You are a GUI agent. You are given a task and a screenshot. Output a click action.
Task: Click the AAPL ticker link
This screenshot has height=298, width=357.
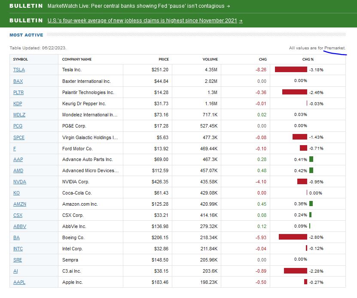click(x=19, y=282)
